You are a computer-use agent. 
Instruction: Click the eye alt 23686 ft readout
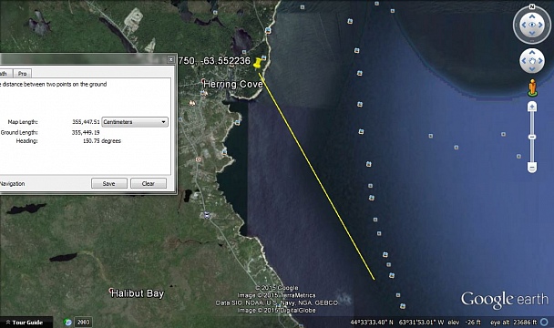coord(514,323)
